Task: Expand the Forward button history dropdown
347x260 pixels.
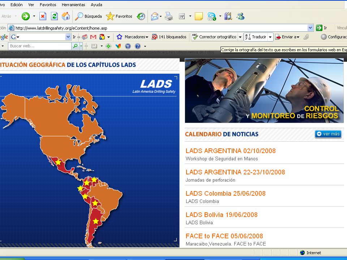Action: [x=34, y=16]
